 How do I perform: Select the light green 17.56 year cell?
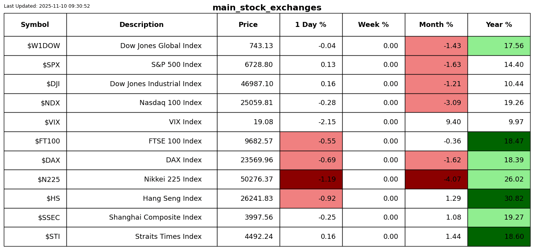coord(499,46)
